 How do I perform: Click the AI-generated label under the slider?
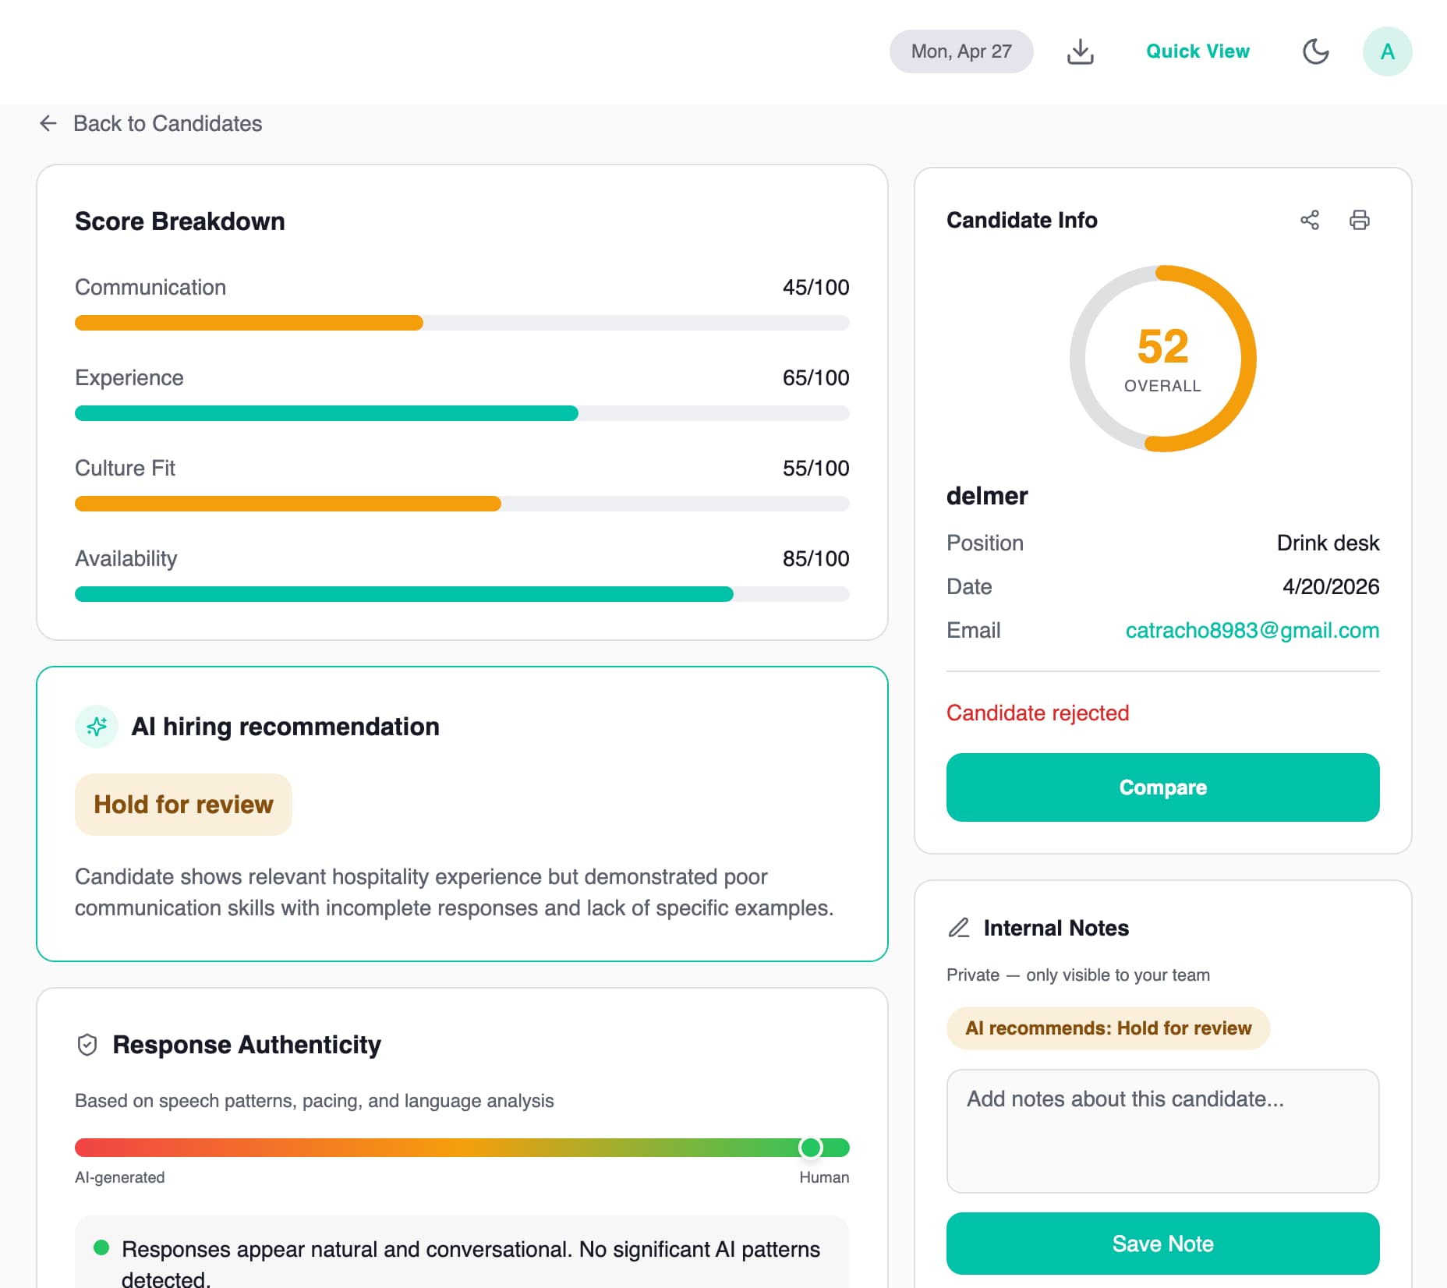pyautogui.click(x=119, y=1177)
